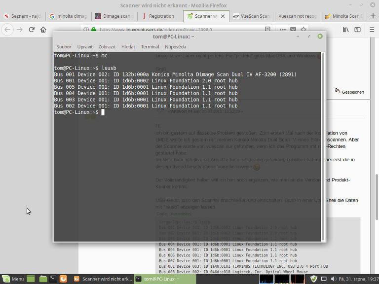Click the first system monitor graph
This screenshot has width=379, height=284.
266,279
